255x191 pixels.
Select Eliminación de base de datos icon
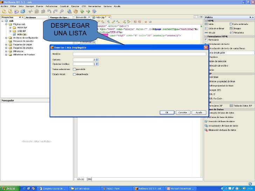click(206, 130)
